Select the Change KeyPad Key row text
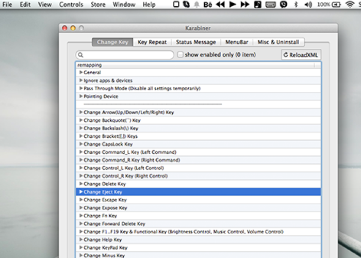The width and height of the screenshot is (361, 258). 105,248
